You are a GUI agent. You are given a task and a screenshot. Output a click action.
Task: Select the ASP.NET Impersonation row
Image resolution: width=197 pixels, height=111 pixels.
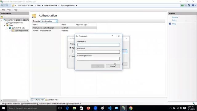coord(64,31)
